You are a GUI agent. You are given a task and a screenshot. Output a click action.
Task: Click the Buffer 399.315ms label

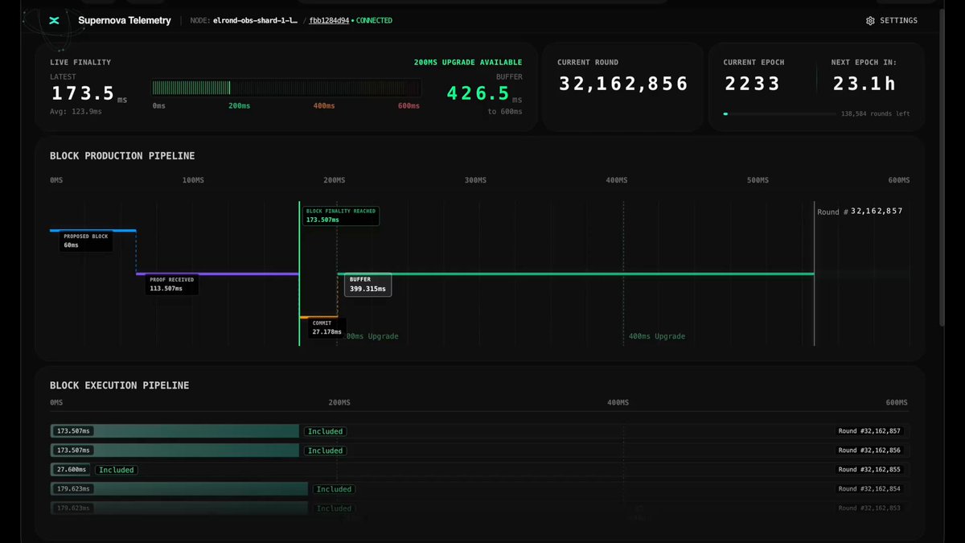368,284
